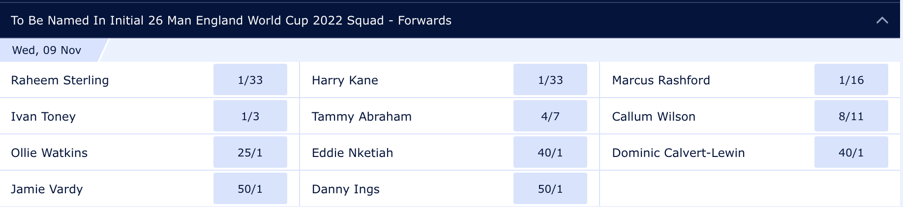Image resolution: width=903 pixels, height=207 pixels.
Task: Click the Dominic Calvert-Lewin name label
Action: pos(678,153)
